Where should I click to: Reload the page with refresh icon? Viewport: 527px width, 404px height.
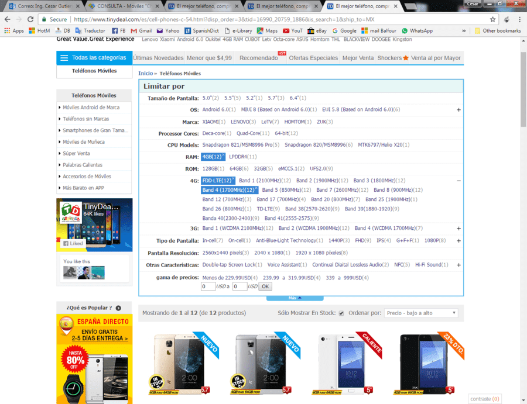30,19
